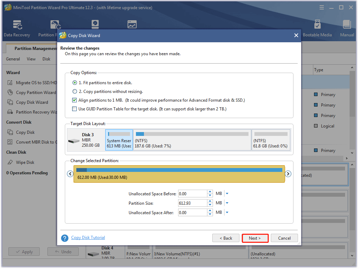This screenshot has height=269, width=359.
Task: Open the Manual icon in toolbar
Action: click(347, 28)
